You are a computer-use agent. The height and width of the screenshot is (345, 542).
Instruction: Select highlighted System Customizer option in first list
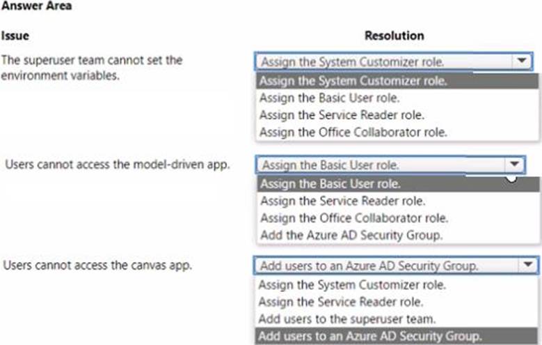click(x=353, y=80)
